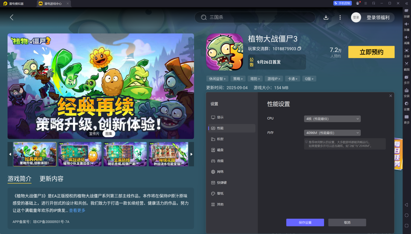The height and width of the screenshot is (234, 411).
Task: Click the download manager icon near search bar
Action: click(x=326, y=17)
